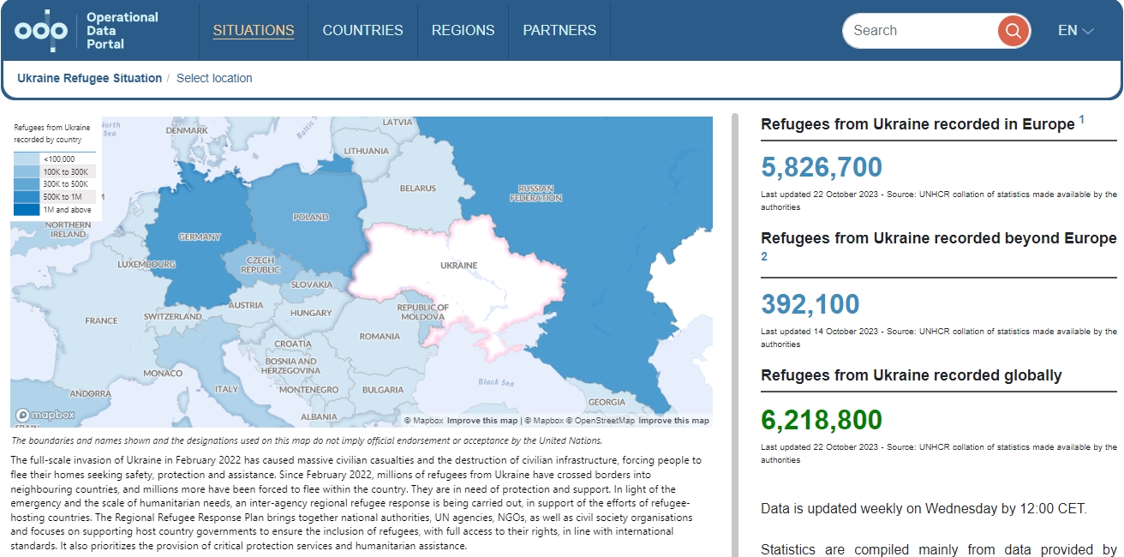This screenshot has height=557, width=1124.
Task: Click the first Improve this map link
Action: pyautogui.click(x=482, y=421)
